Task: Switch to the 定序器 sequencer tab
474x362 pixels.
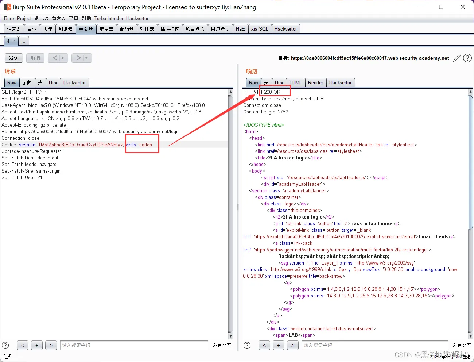Action: tap(106, 29)
